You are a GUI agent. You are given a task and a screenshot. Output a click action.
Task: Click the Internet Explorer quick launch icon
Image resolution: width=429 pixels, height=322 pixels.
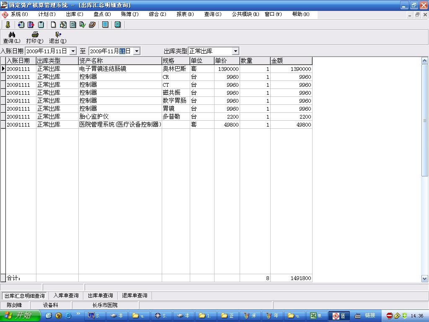[68, 316]
